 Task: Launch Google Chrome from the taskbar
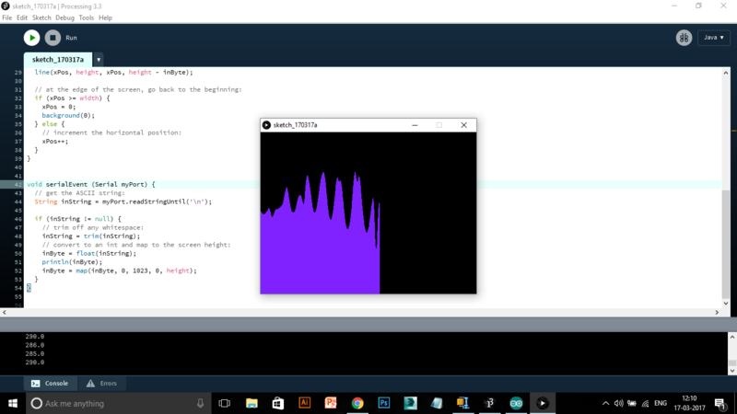(357, 403)
